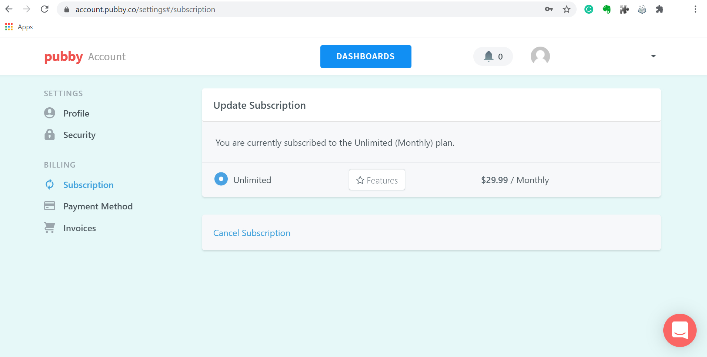Click the DASHBOARDS button
This screenshot has width=707, height=357.
[x=366, y=56]
